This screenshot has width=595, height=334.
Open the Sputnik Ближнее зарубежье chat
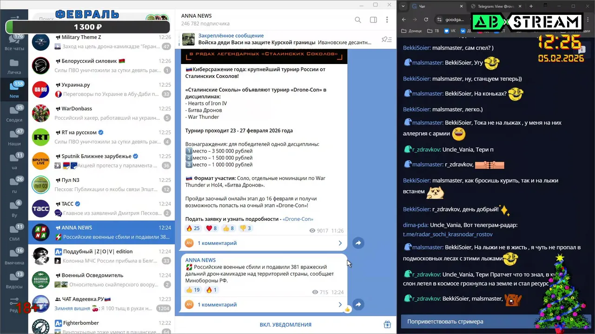pos(101,161)
